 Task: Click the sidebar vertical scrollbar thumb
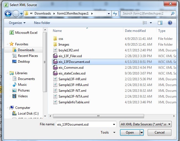45,62
